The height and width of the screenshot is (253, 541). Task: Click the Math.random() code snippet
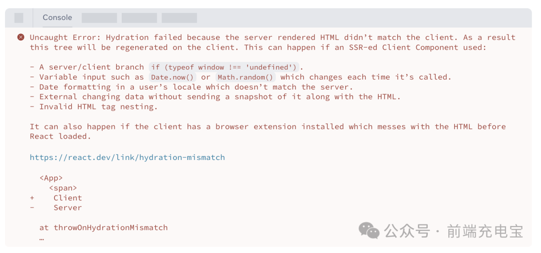(245, 77)
